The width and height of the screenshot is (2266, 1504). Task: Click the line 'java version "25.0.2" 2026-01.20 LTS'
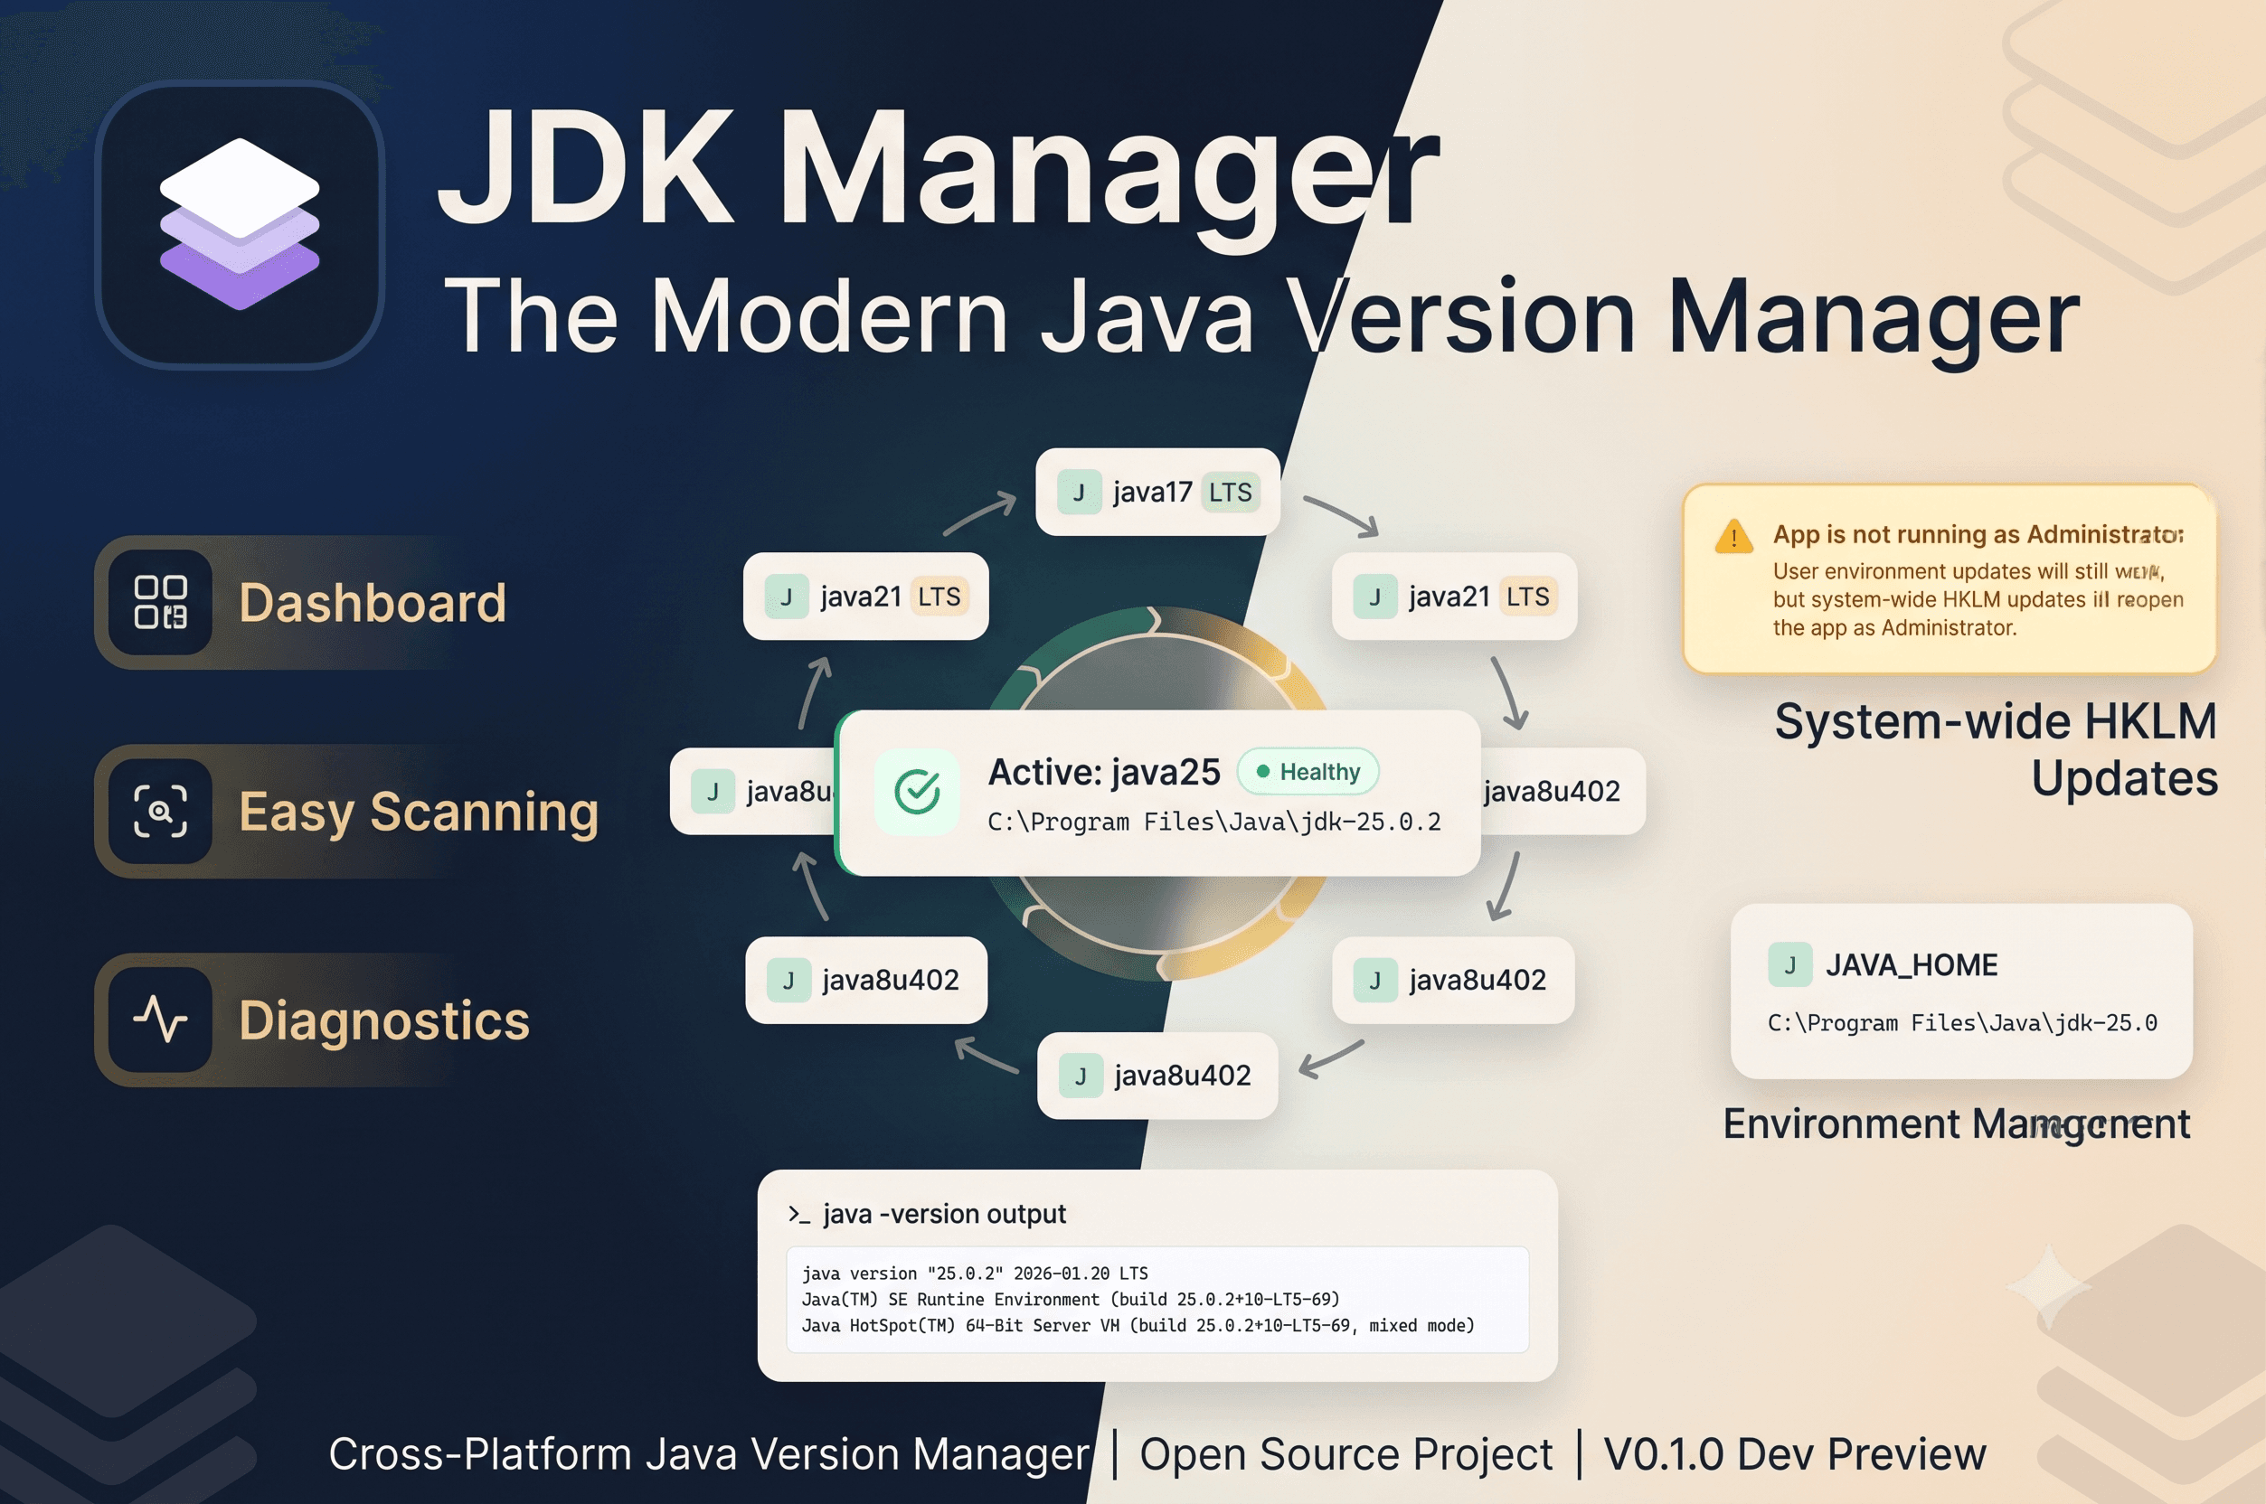point(975,1274)
